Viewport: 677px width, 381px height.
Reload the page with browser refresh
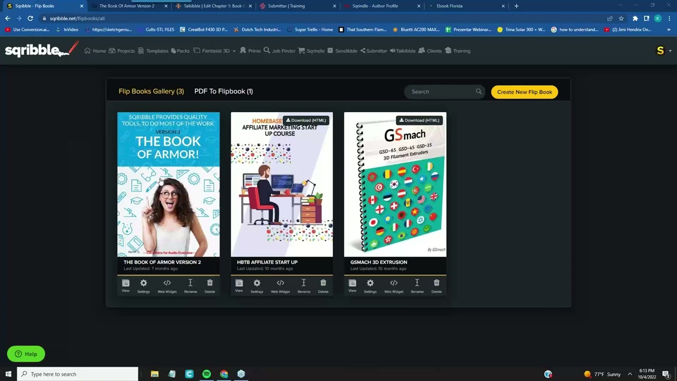(x=30, y=18)
